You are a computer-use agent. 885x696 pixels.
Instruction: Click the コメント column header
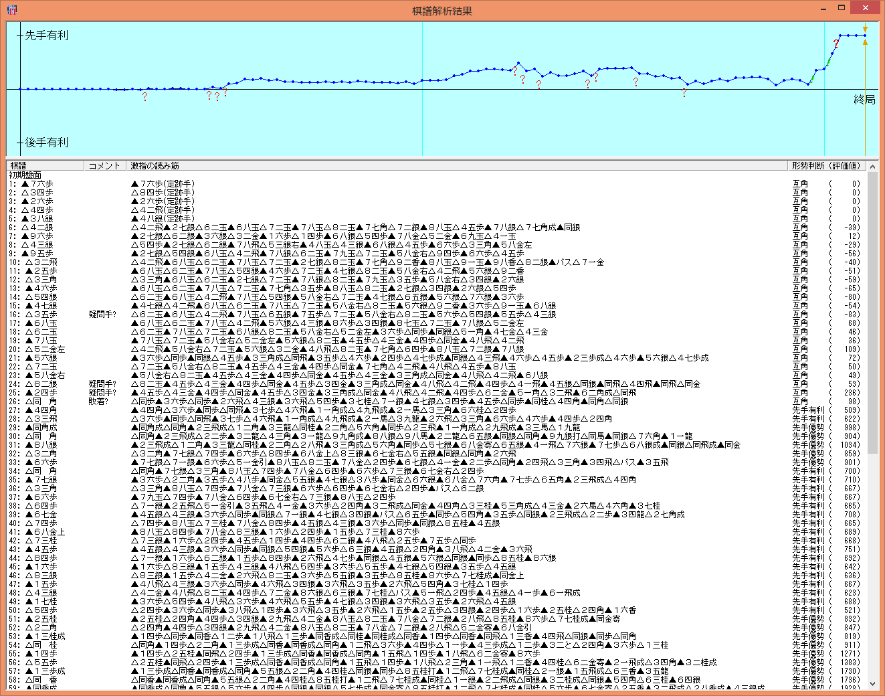pyautogui.click(x=105, y=165)
